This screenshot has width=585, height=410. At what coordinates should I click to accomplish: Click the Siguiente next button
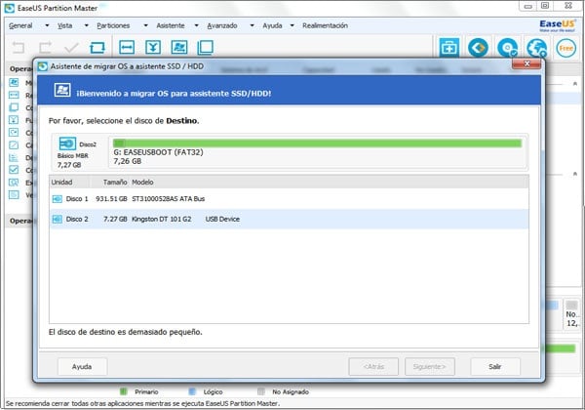click(x=430, y=367)
